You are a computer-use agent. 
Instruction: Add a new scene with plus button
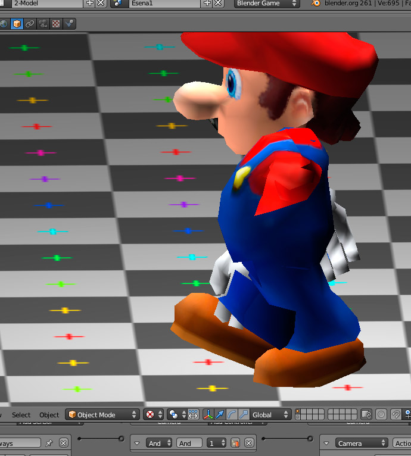click(207, 4)
